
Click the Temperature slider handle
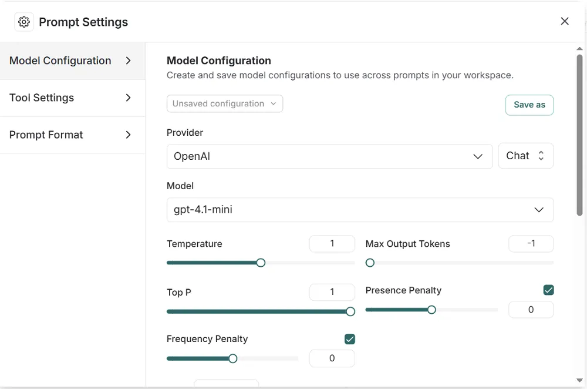[261, 263]
